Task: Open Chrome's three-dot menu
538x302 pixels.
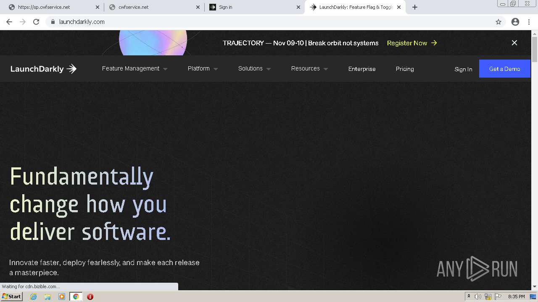Action: click(528, 22)
